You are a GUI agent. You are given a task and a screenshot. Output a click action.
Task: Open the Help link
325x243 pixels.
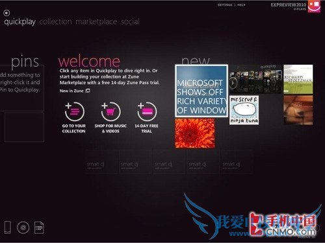pyautogui.click(x=241, y=5)
